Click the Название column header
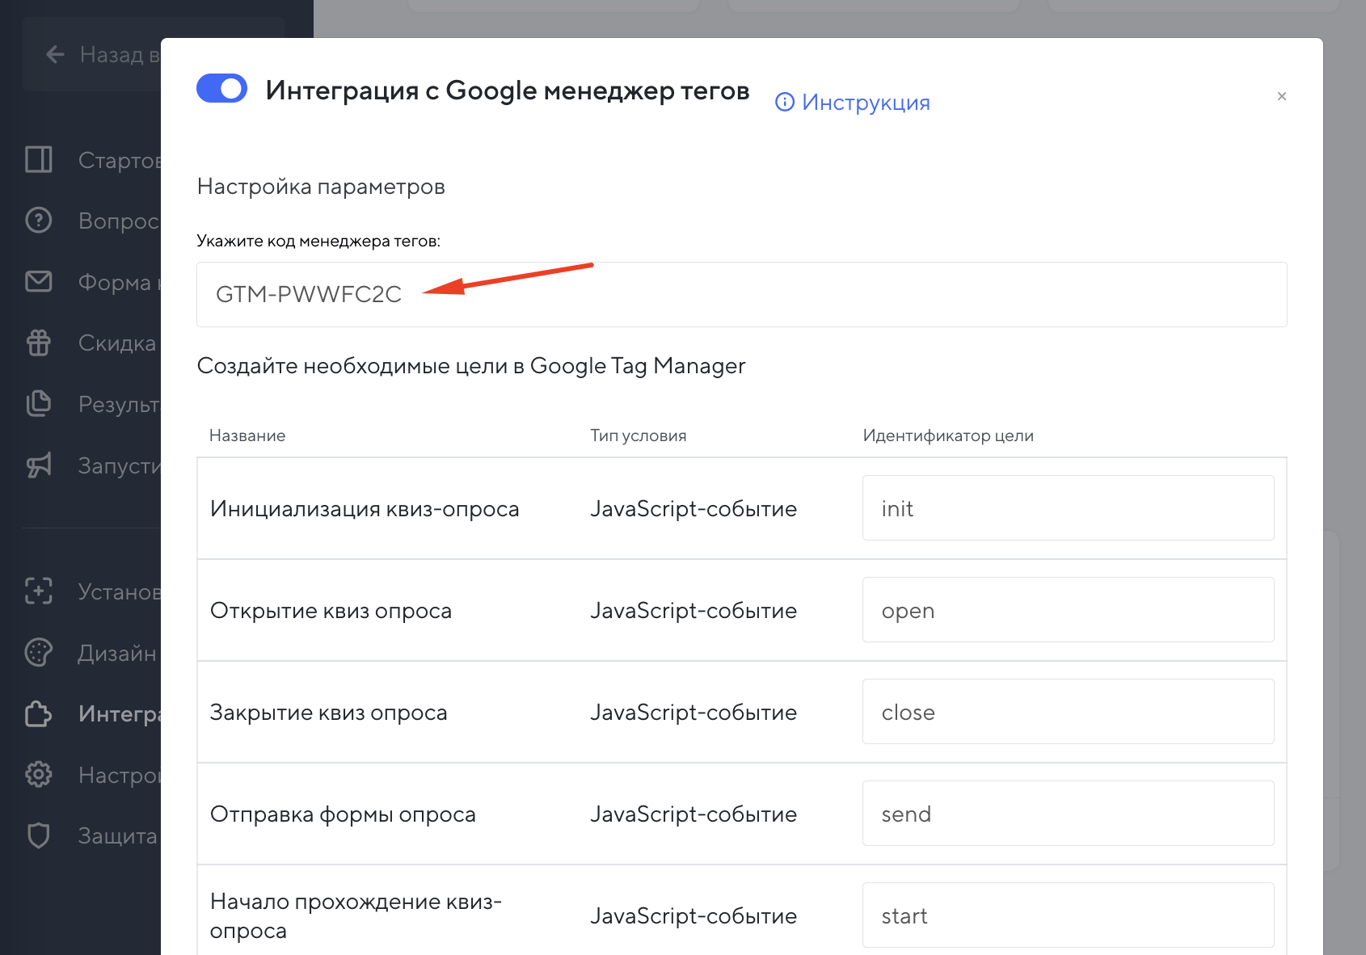Viewport: 1366px width, 955px height. coord(247,435)
